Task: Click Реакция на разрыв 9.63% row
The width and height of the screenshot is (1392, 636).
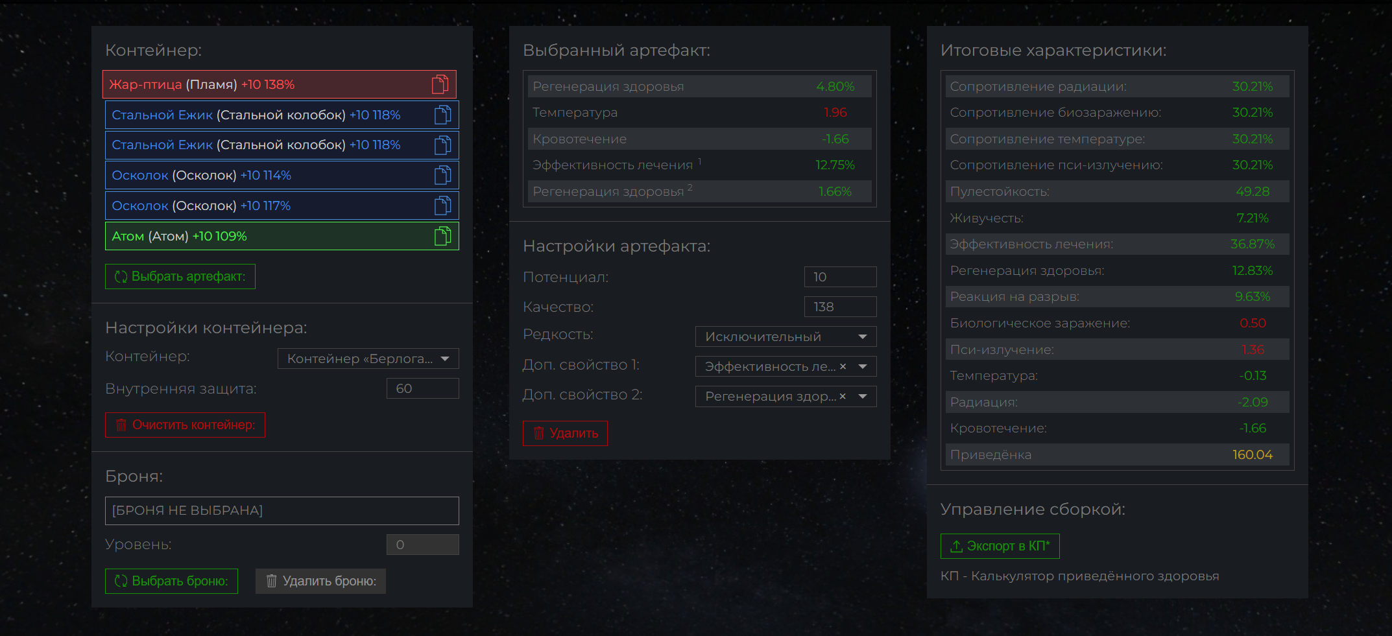Action: (1118, 296)
